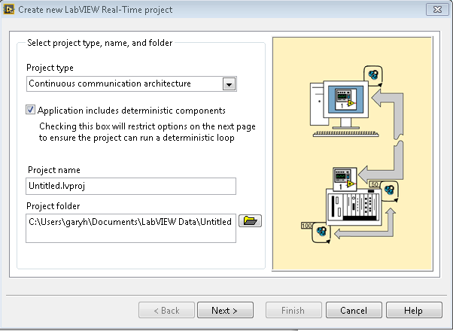Click the host PC computer illustration
This screenshot has width=453, height=331.
point(344,109)
